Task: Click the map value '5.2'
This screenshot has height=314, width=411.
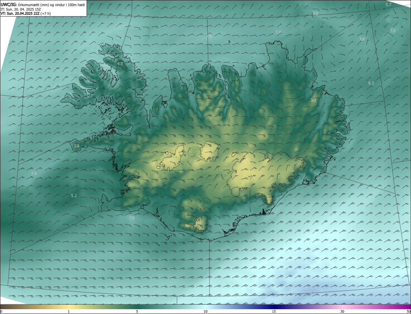Action: [74, 196]
